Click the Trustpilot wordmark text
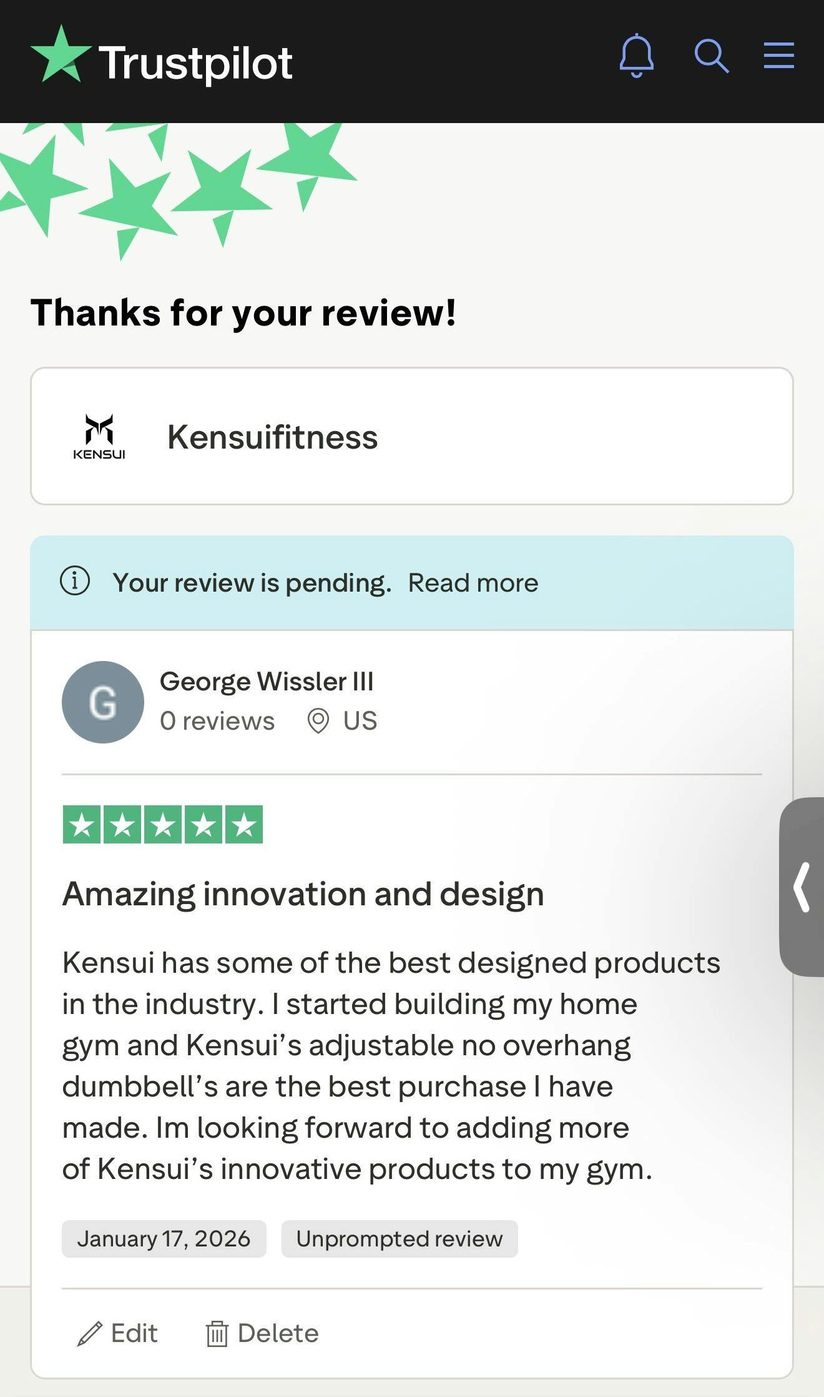This screenshot has width=824, height=1397. (195, 64)
